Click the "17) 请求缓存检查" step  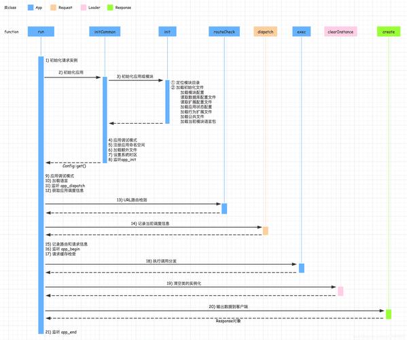60,254
